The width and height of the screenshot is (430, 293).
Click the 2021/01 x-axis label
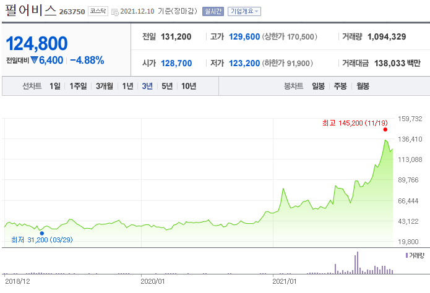(285, 281)
